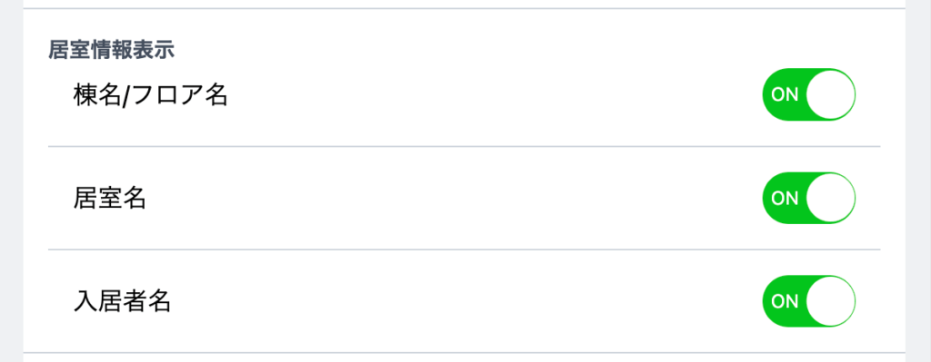Select the 居室名 row label
931x362 pixels.
(x=109, y=199)
